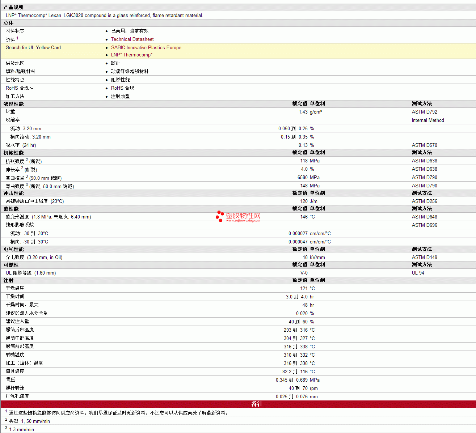Click the 已商用：当前有效 value
The height and width of the screenshot is (433, 476).
pos(130,31)
